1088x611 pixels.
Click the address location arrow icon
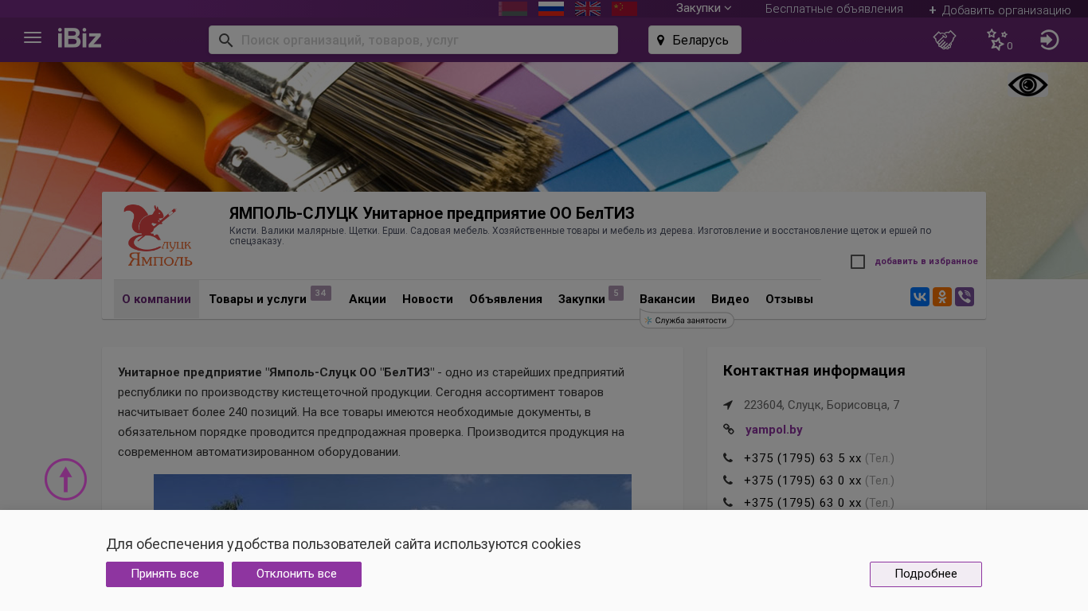click(x=728, y=405)
